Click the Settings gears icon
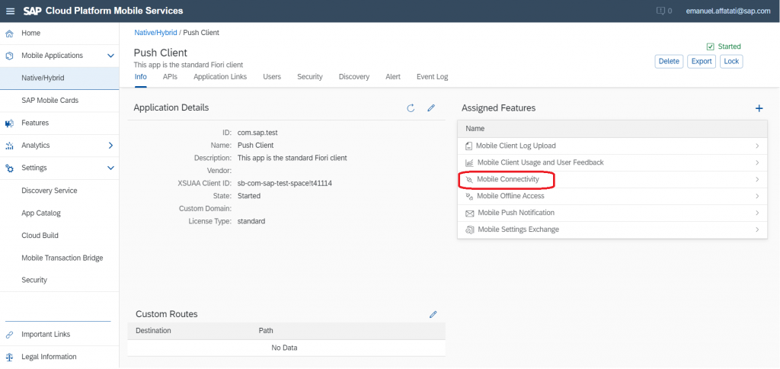The height and width of the screenshot is (369, 780). pos(9,168)
